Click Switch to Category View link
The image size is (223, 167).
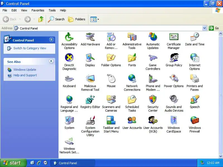(30, 48)
